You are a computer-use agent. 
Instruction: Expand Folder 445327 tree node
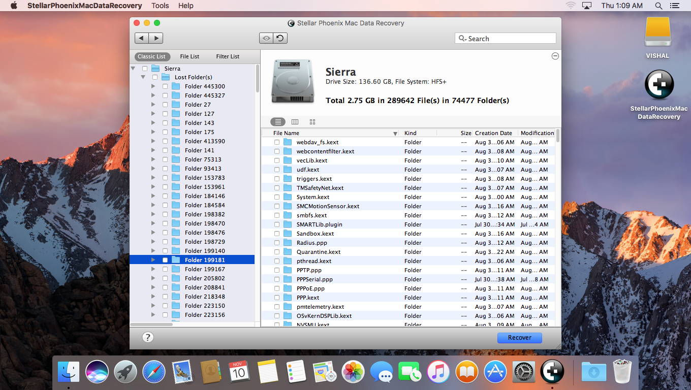point(153,95)
